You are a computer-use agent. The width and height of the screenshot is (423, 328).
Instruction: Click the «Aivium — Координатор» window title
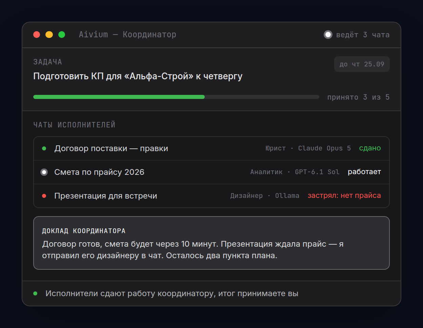tap(127, 35)
